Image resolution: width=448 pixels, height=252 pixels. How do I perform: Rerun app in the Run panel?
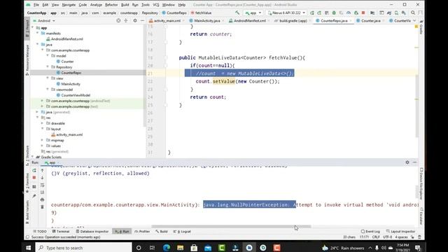pos(34,171)
